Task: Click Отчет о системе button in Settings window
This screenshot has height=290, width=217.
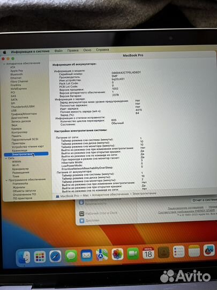Action: pyautogui.click(x=204, y=200)
